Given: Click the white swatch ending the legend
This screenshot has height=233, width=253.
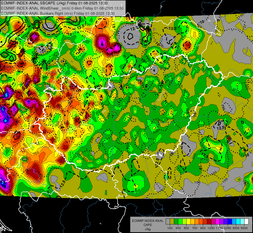Looking at the screenshot, I should pos(247,221).
